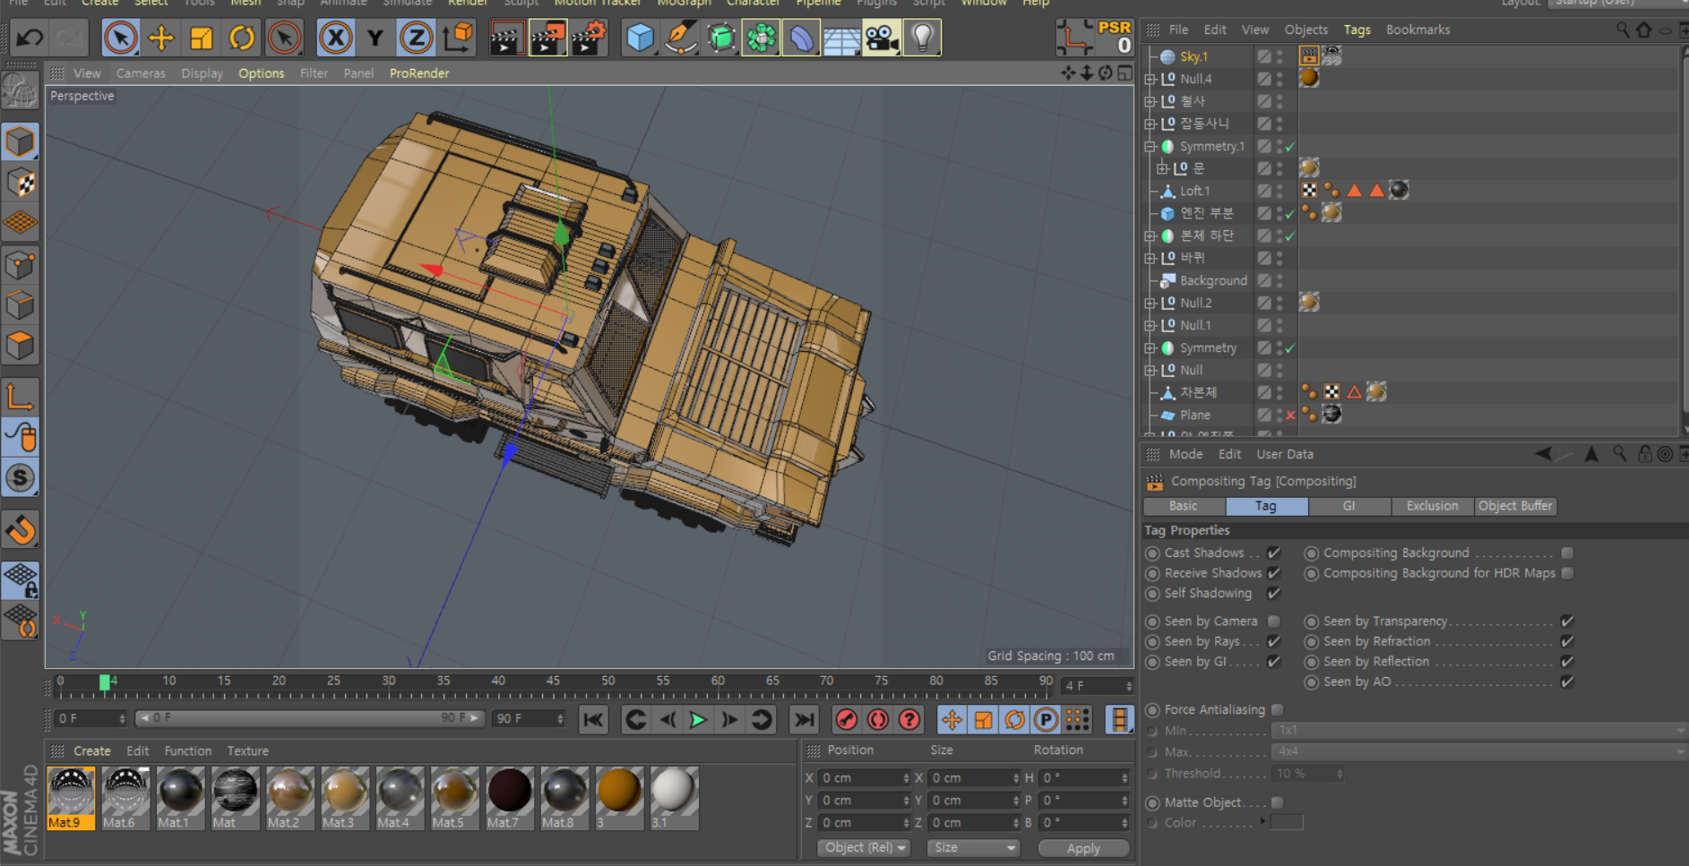
Task: Switch to Model mode in the left toolbar
Action: 21,141
